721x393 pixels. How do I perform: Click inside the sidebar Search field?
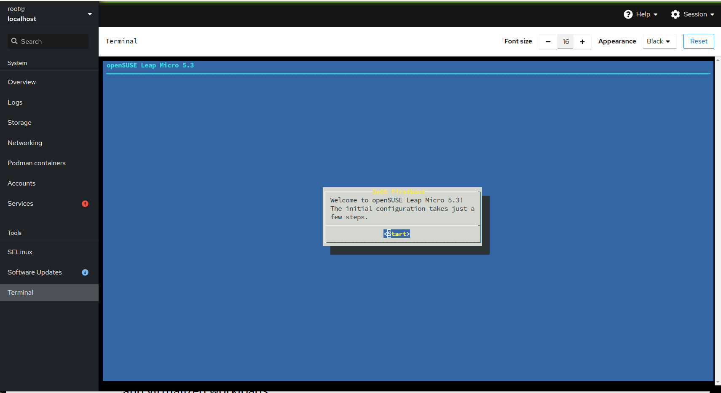(48, 41)
